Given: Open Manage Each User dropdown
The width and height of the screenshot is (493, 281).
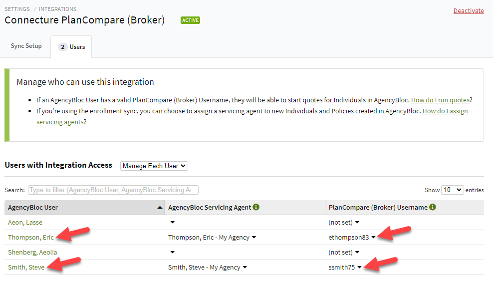Looking at the screenshot, I should 154,166.
